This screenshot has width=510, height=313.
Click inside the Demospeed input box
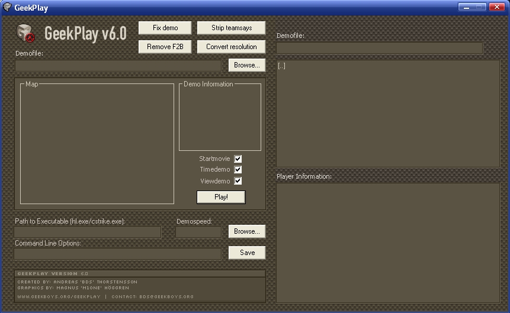[x=198, y=232]
